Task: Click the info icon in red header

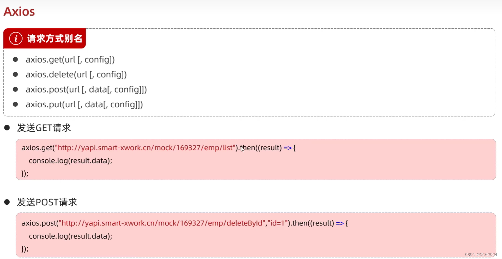Action: tap(16, 39)
